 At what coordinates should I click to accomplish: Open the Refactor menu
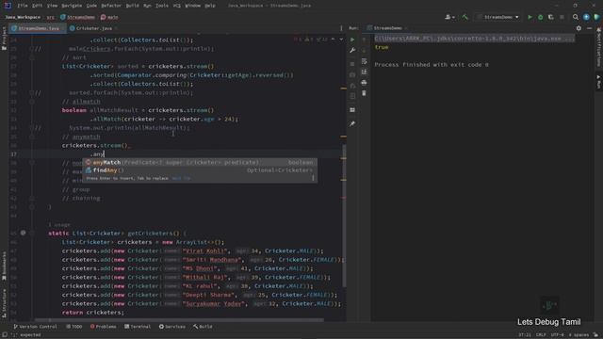(111, 6)
